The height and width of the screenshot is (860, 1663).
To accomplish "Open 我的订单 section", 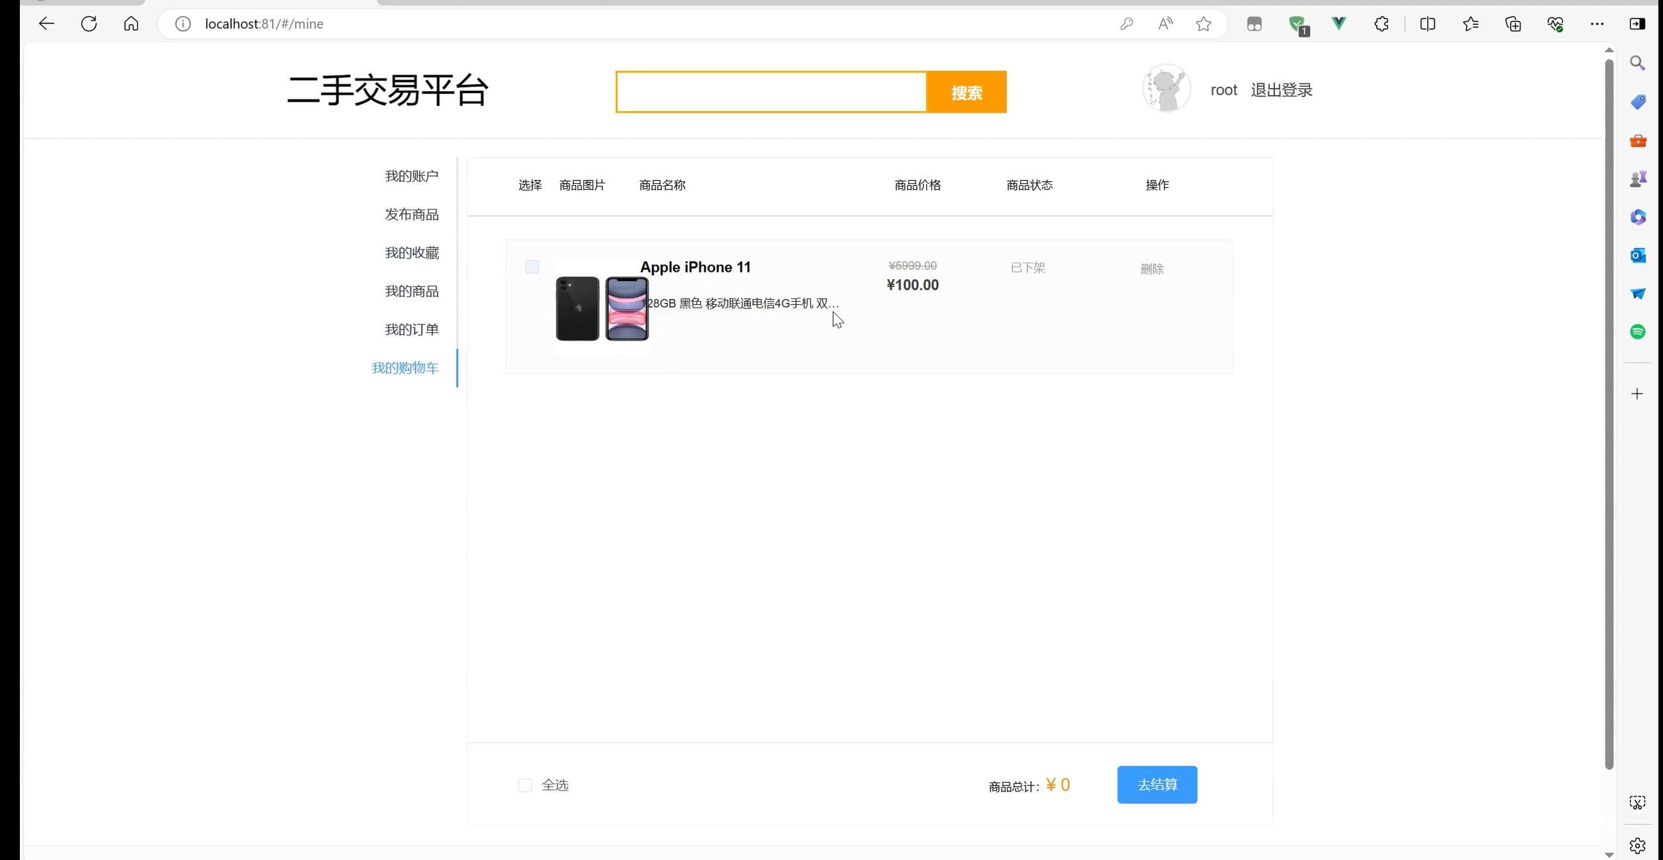I will point(411,329).
